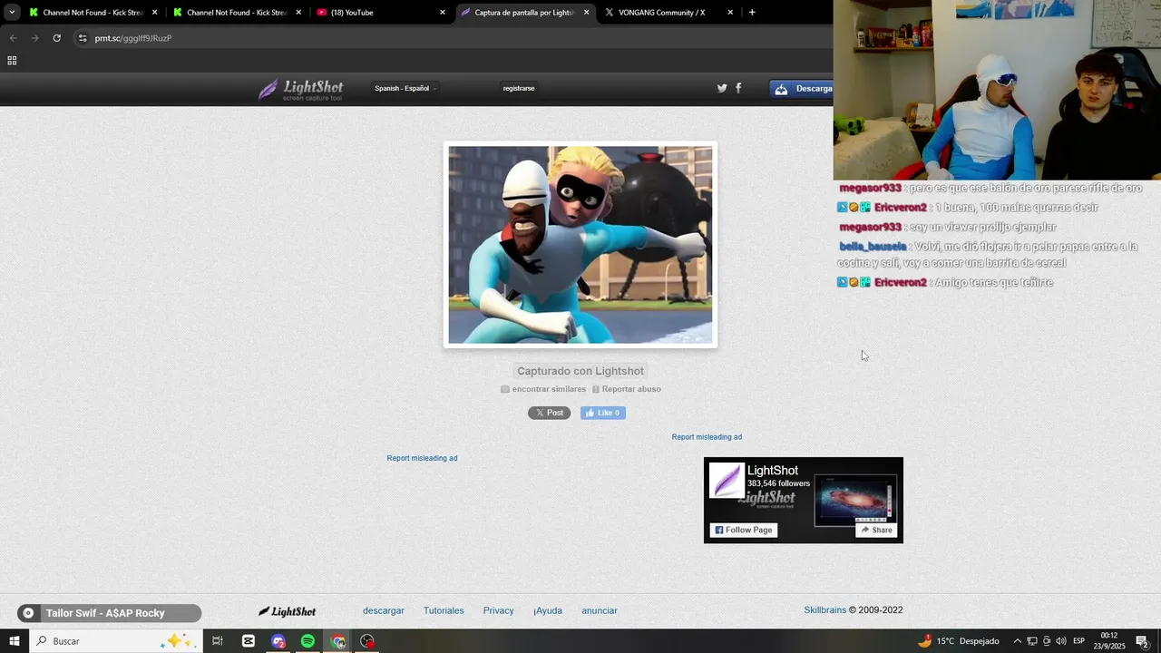Screen dimensions: 1161x653
Task: Open the notification center icon
Action: click(1143, 641)
